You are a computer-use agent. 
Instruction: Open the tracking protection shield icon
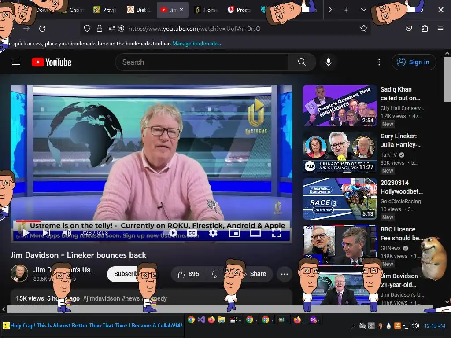87,28
